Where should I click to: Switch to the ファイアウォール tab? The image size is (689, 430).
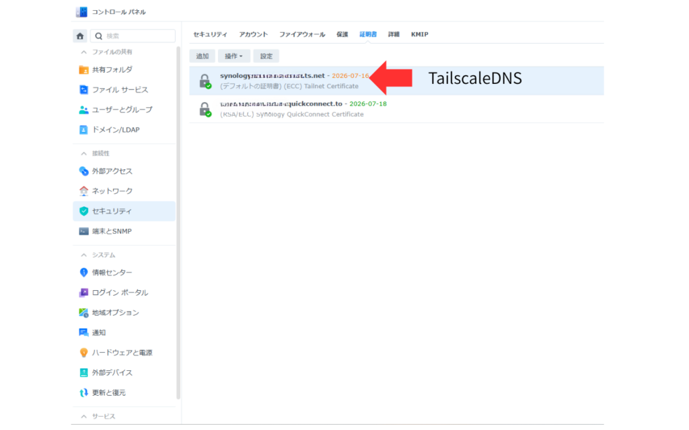[x=302, y=34]
